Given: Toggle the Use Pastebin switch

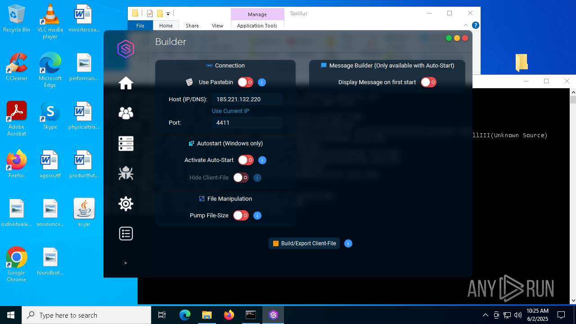Looking at the screenshot, I should coord(246,82).
